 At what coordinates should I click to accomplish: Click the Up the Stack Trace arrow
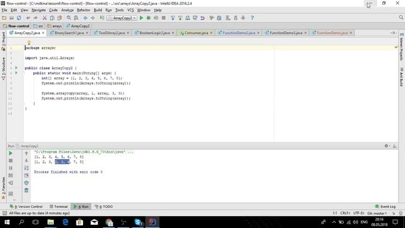27,153
